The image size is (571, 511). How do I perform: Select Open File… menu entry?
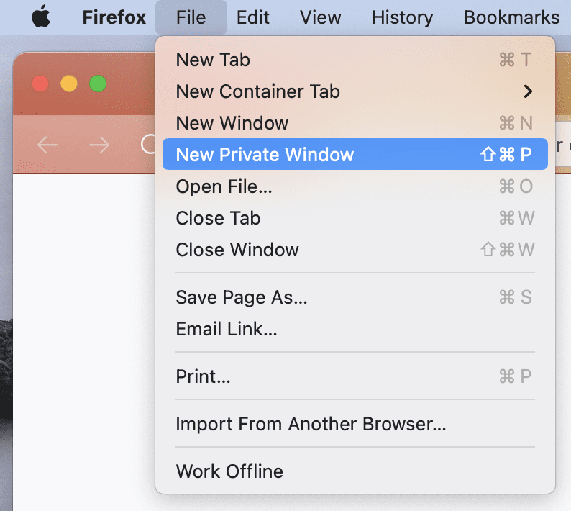coord(224,186)
